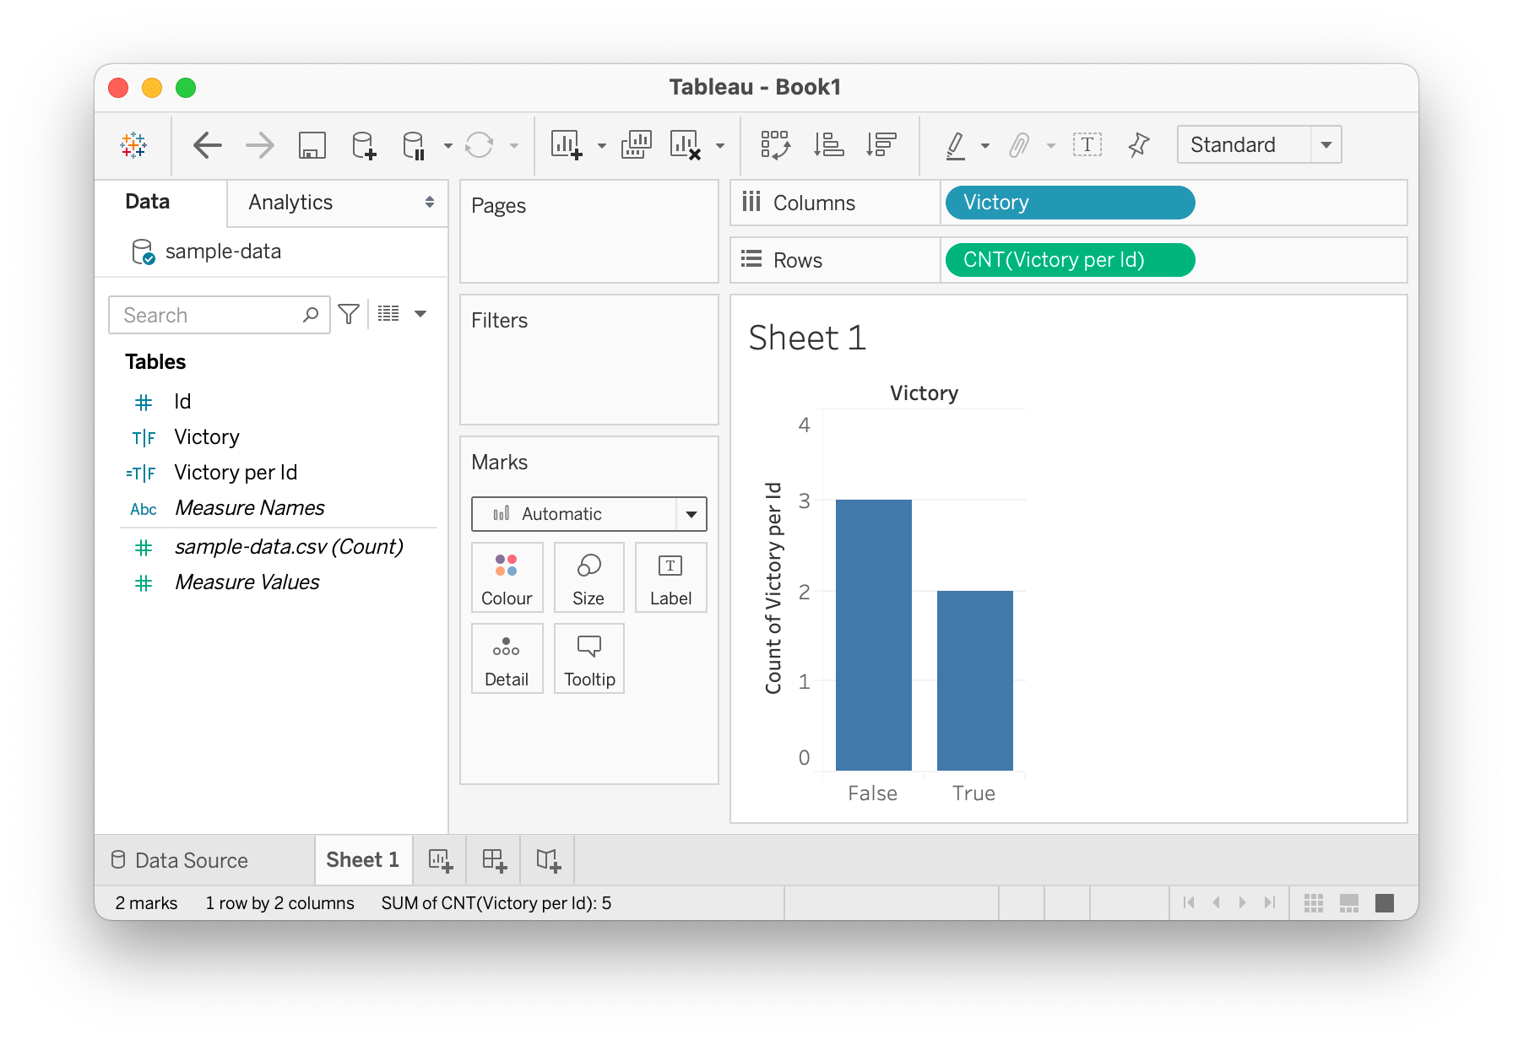Sort the data ascending
The image size is (1513, 1045).
(x=830, y=145)
